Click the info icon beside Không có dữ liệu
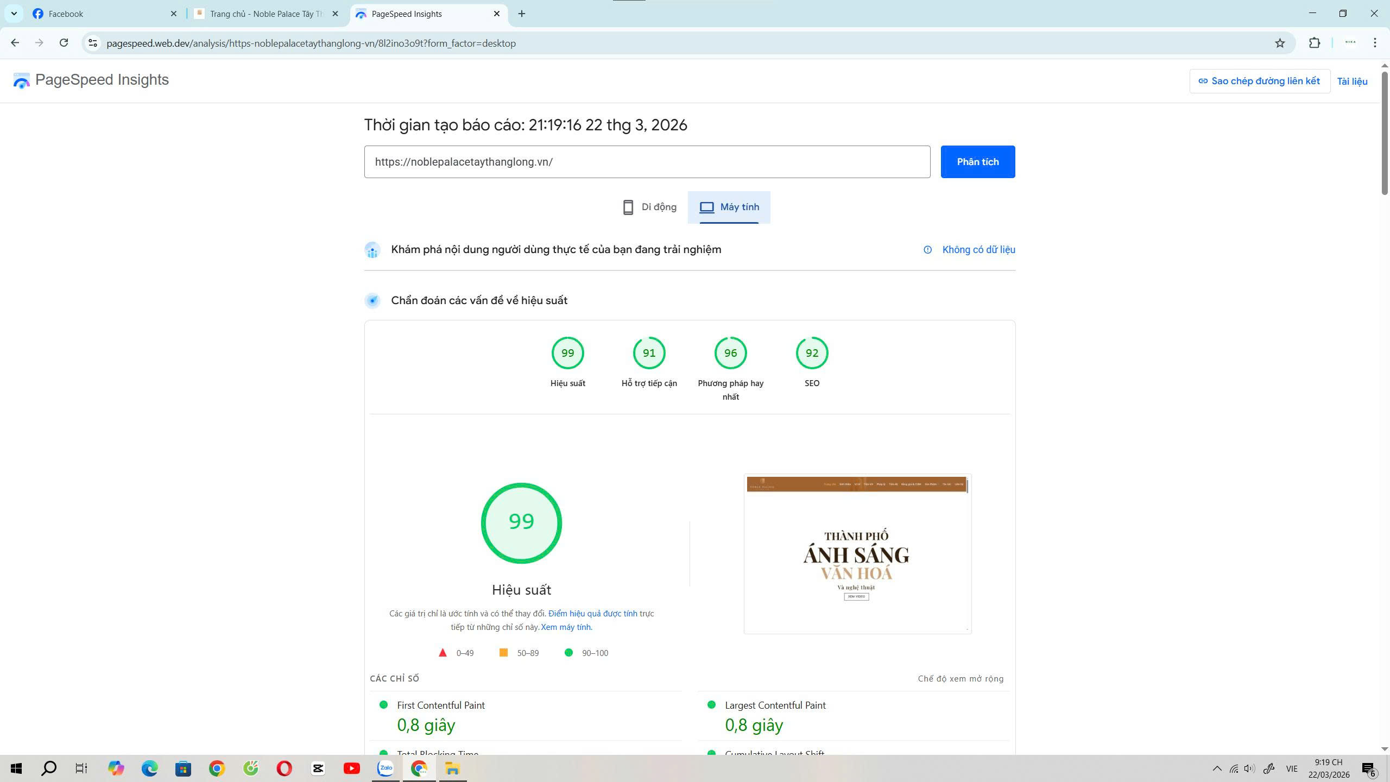This screenshot has width=1390, height=782. click(926, 250)
